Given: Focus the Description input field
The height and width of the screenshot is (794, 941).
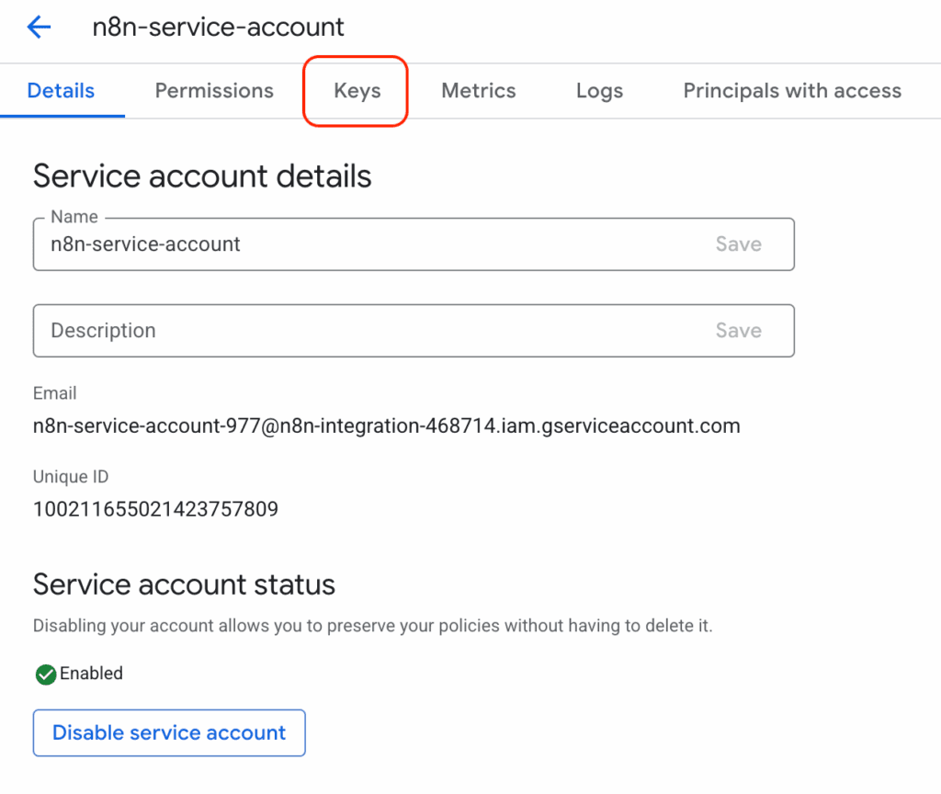Looking at the screenshot, I should 368,331.
